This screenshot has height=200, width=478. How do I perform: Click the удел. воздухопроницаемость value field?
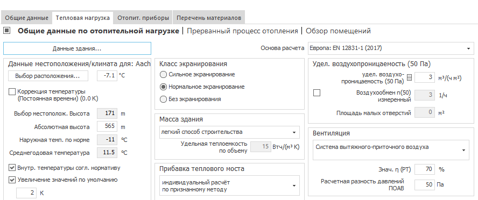coord(425,77)
